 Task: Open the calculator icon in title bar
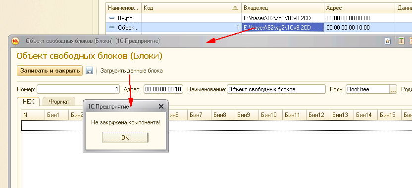coord(401,41)
